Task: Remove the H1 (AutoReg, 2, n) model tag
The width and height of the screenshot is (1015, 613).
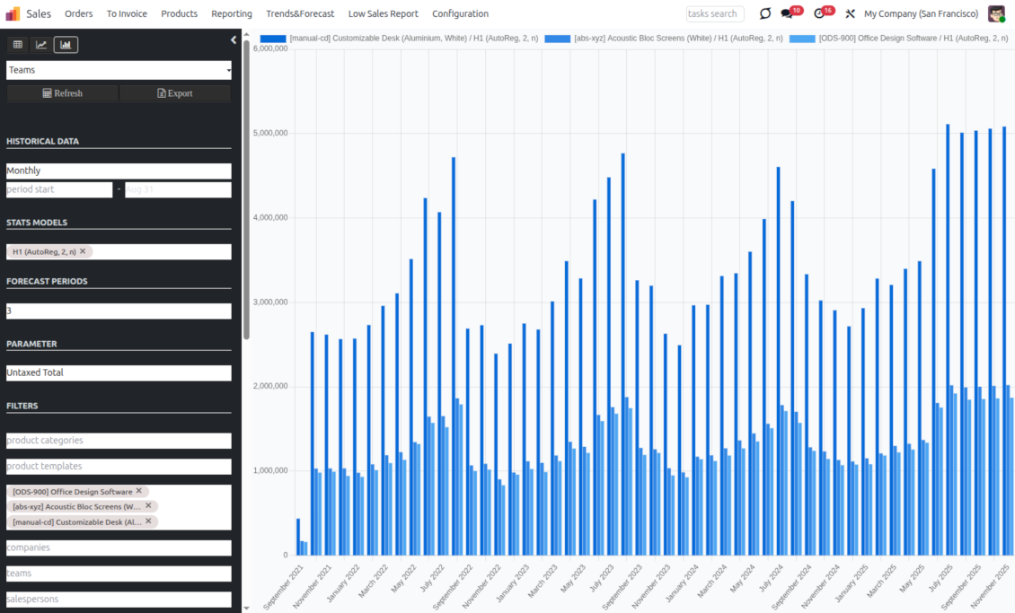Action: tap(83, 251)
